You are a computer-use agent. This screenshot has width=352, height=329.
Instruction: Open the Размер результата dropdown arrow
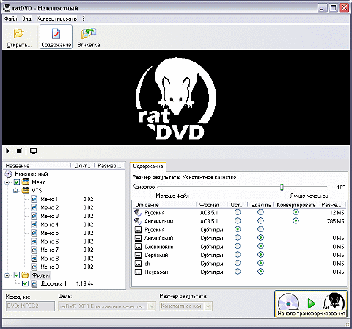[x=208, y=306]
